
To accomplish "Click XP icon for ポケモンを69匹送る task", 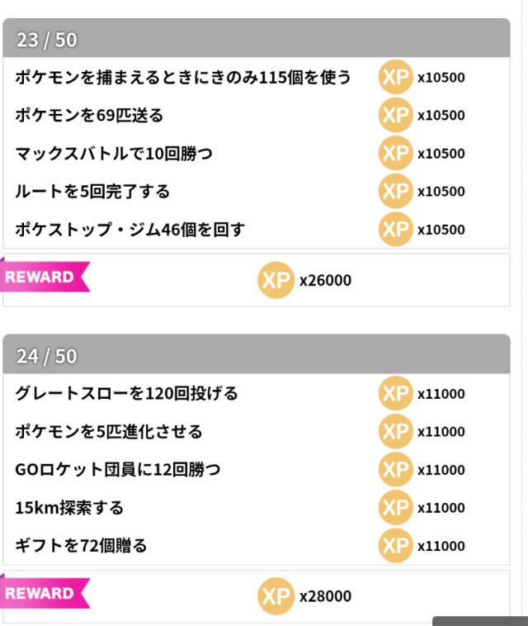I will pos(395,115).
